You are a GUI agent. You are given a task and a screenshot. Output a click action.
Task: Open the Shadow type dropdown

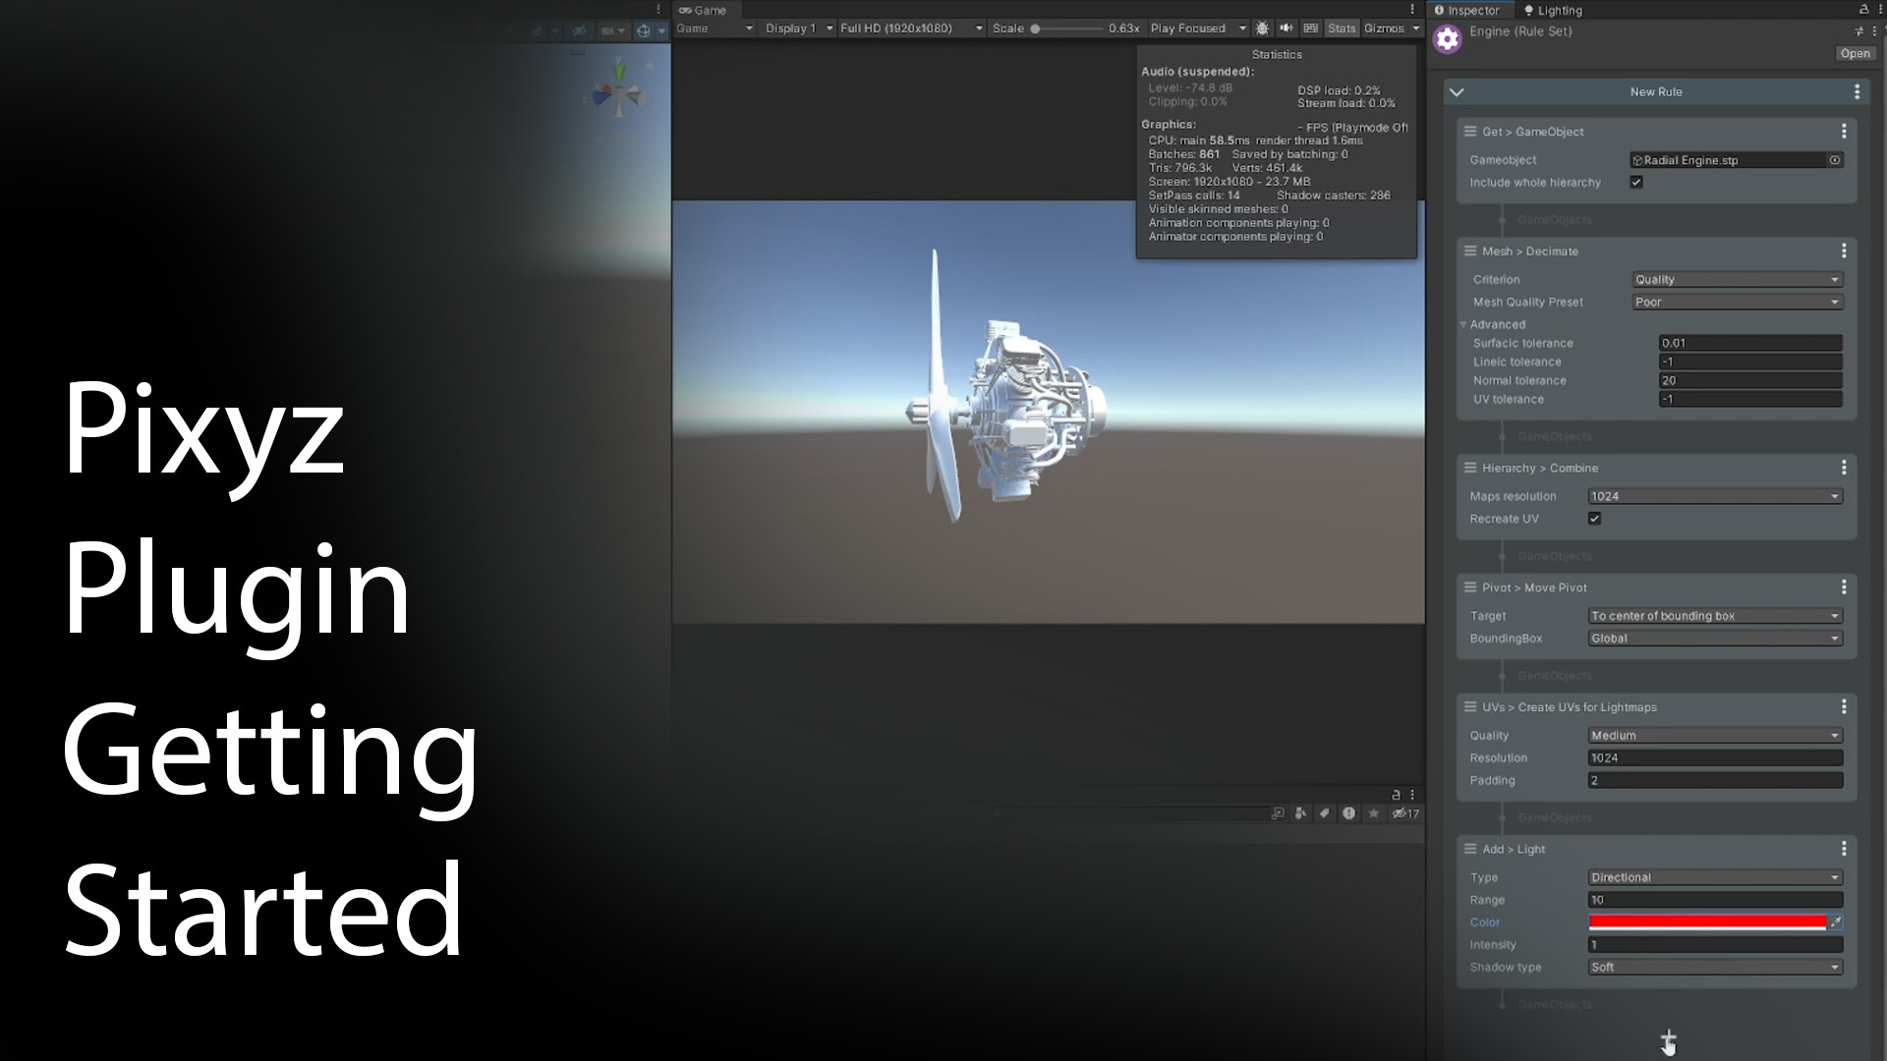[1714, 968]
